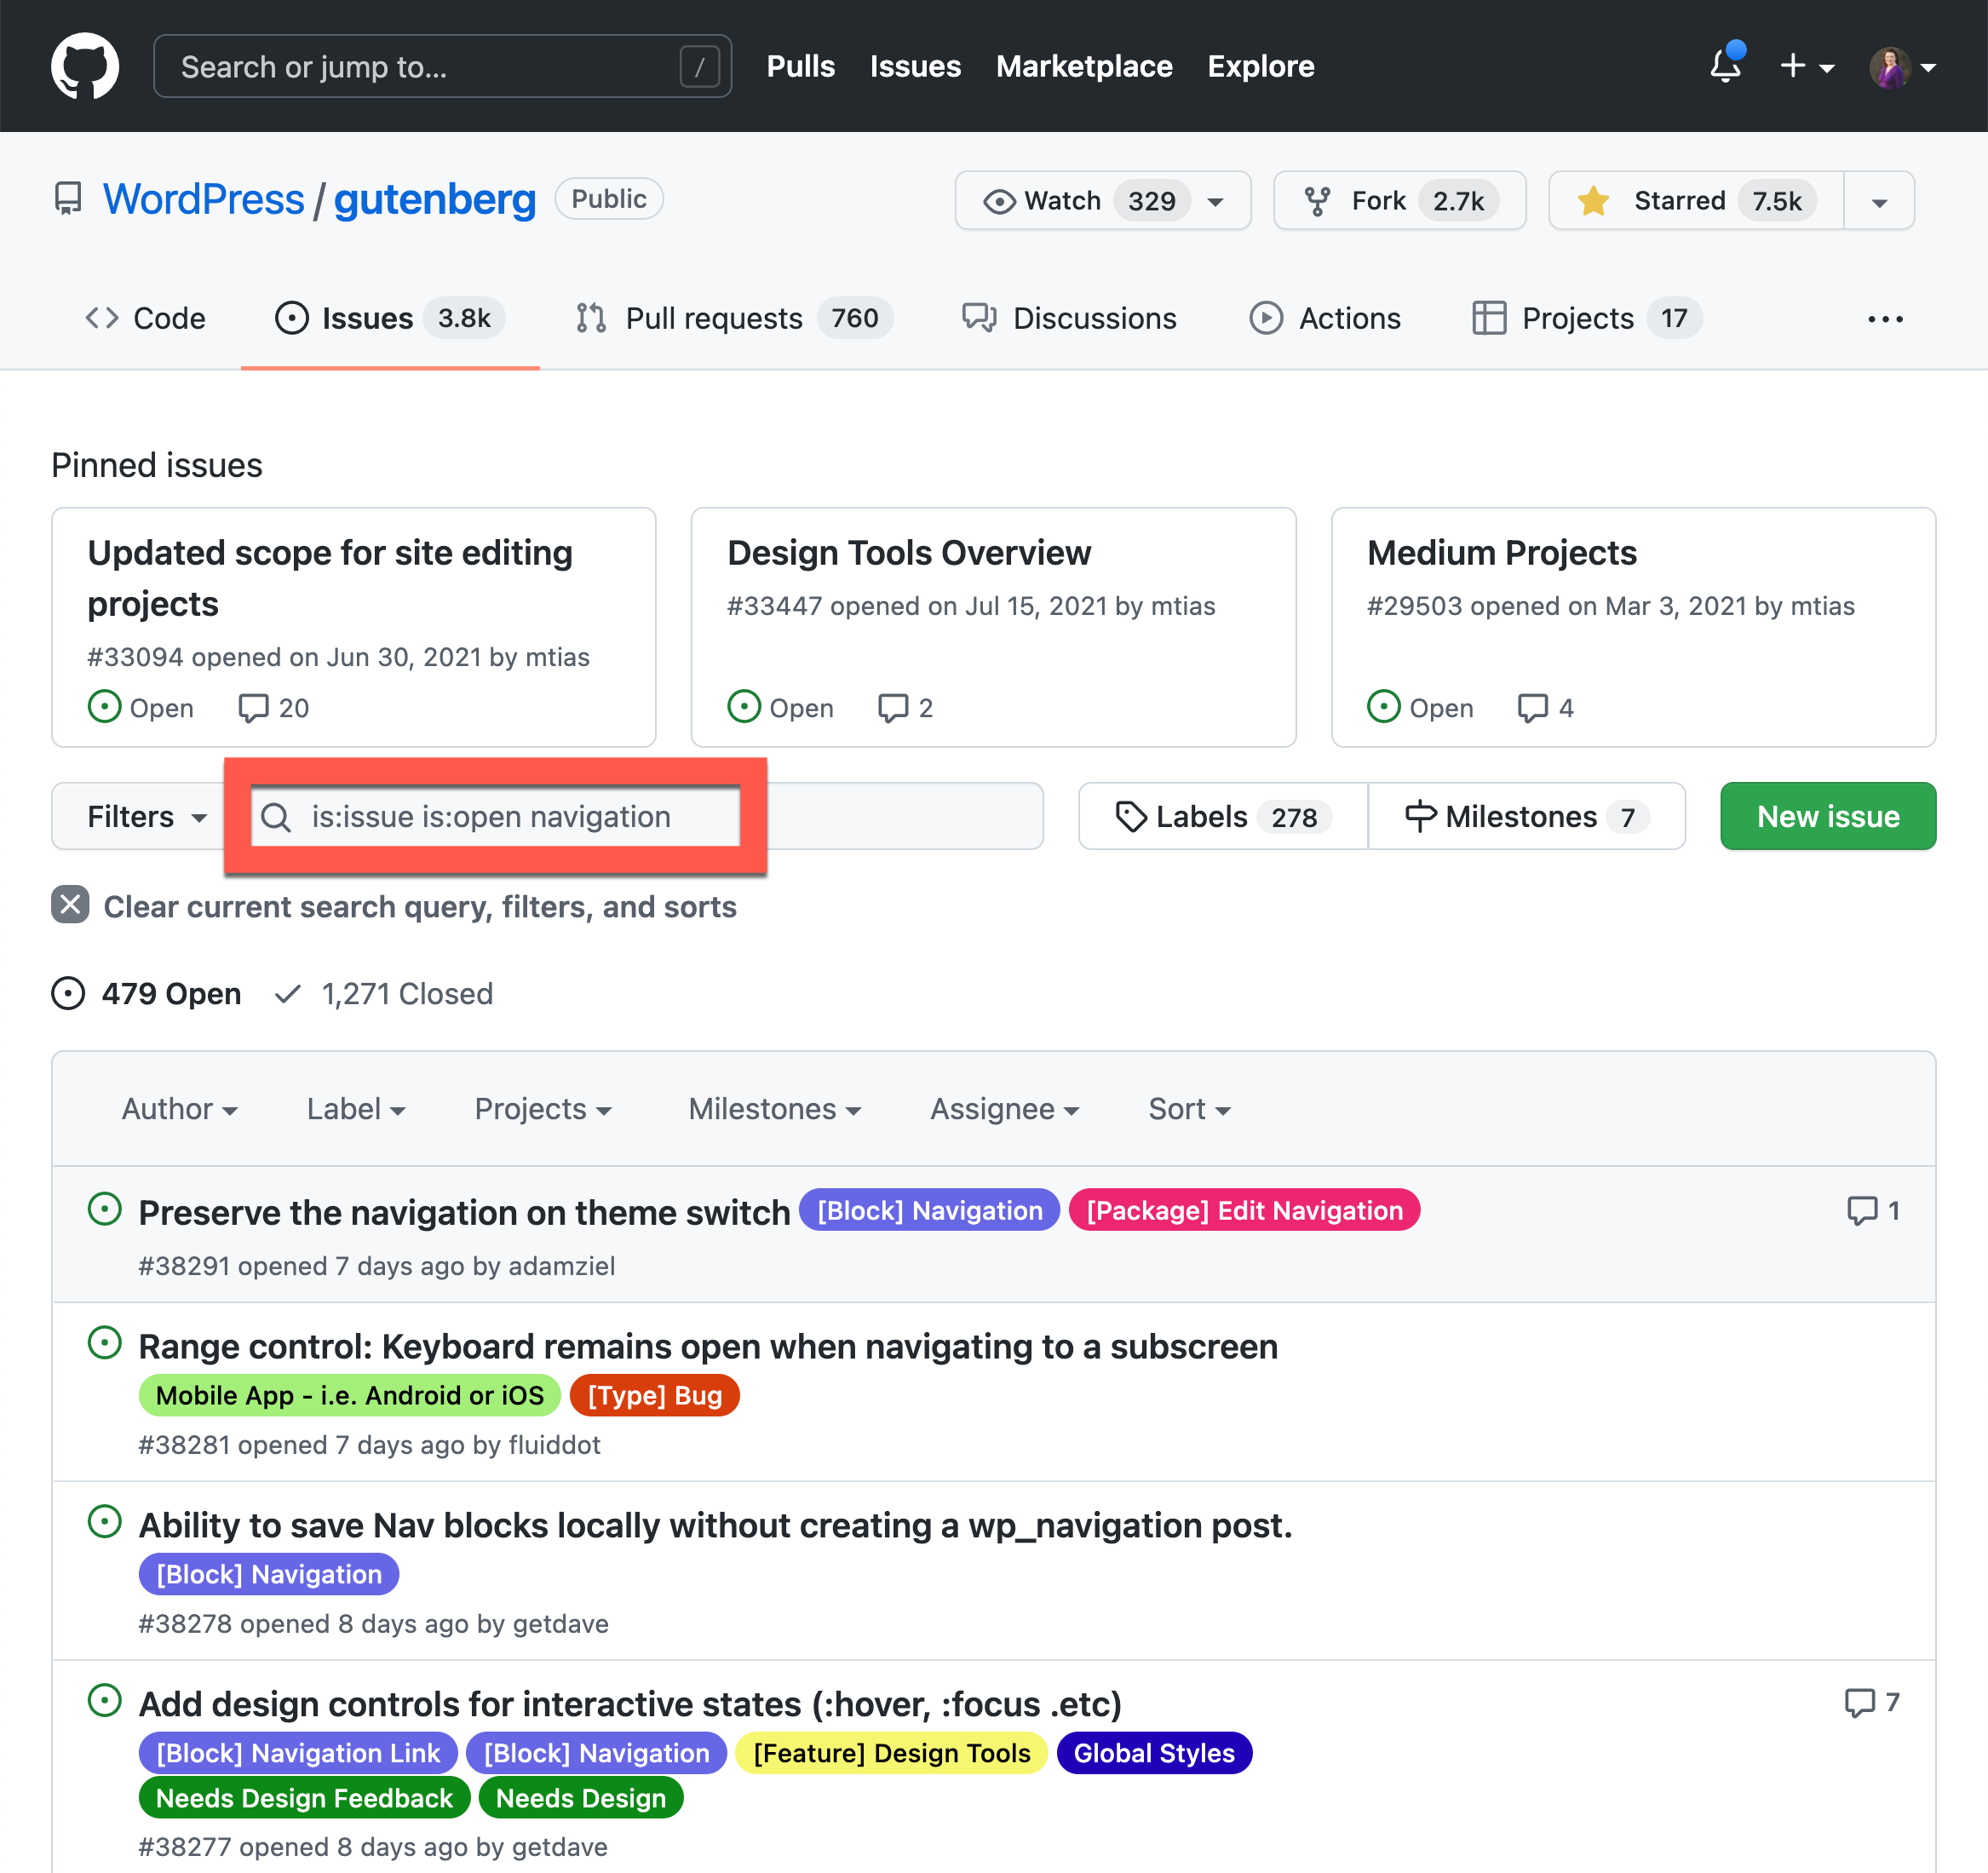Click the Needs Design Feedback label
The image size is (1988, 1873).
click(304, 1798)
